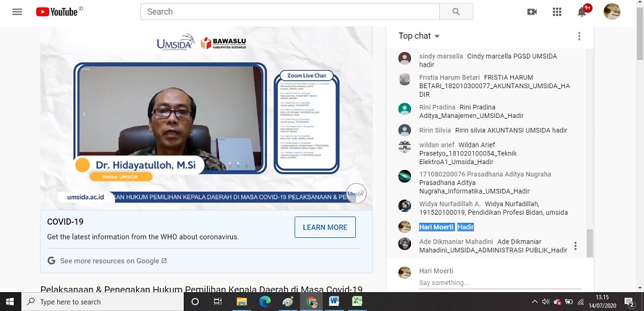Viewport: 644px width, 311px height.
Task: Open the Windows Start menu
Action: pyautogui.click(x=10, y=302)
